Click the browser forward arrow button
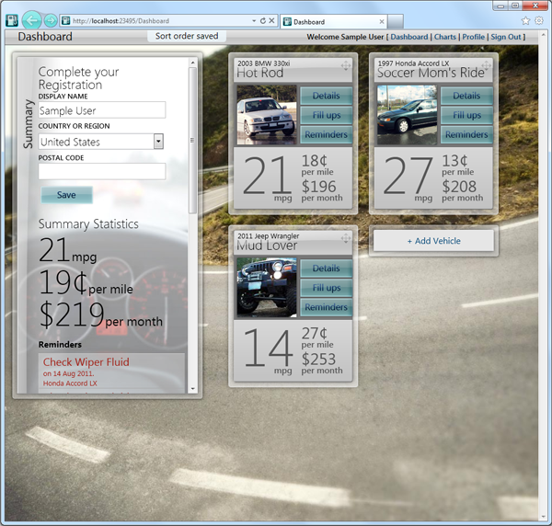The width and height of the screenshot is (552, 526). [x=51, y=21]
